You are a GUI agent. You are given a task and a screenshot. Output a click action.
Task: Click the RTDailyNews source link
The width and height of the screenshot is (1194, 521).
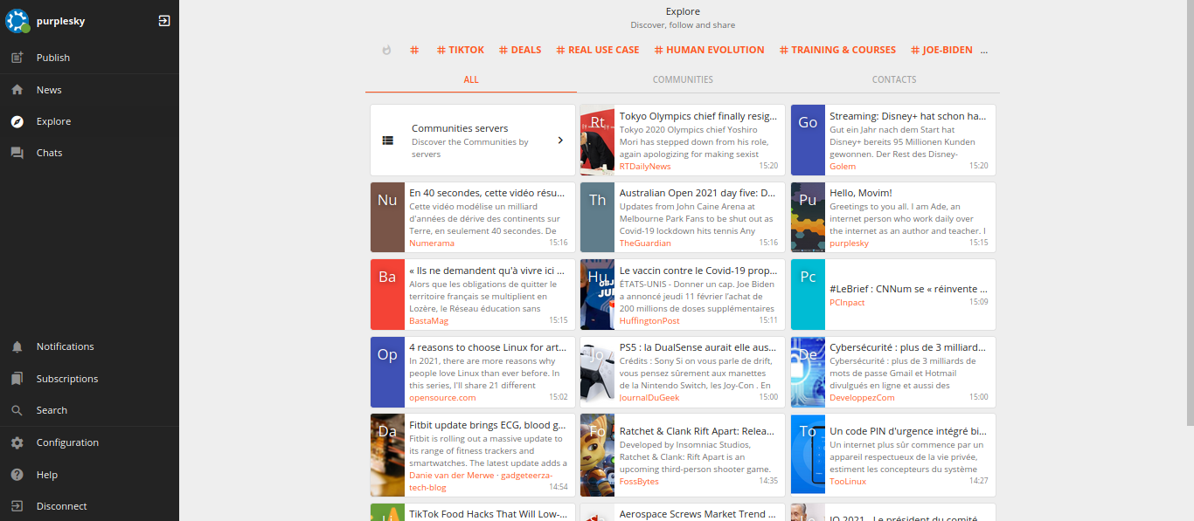(x=645, y=166)
